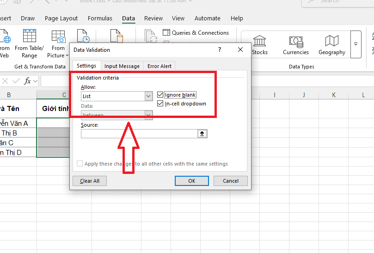Screen dimensions: 374x253
Task: Click the Existing Connections database icon
Action: tap(117, 36)
